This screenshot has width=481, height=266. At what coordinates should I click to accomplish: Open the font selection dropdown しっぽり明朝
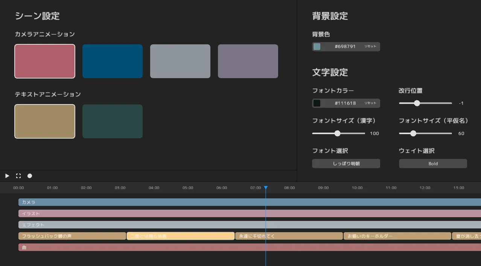pos(346,164)
